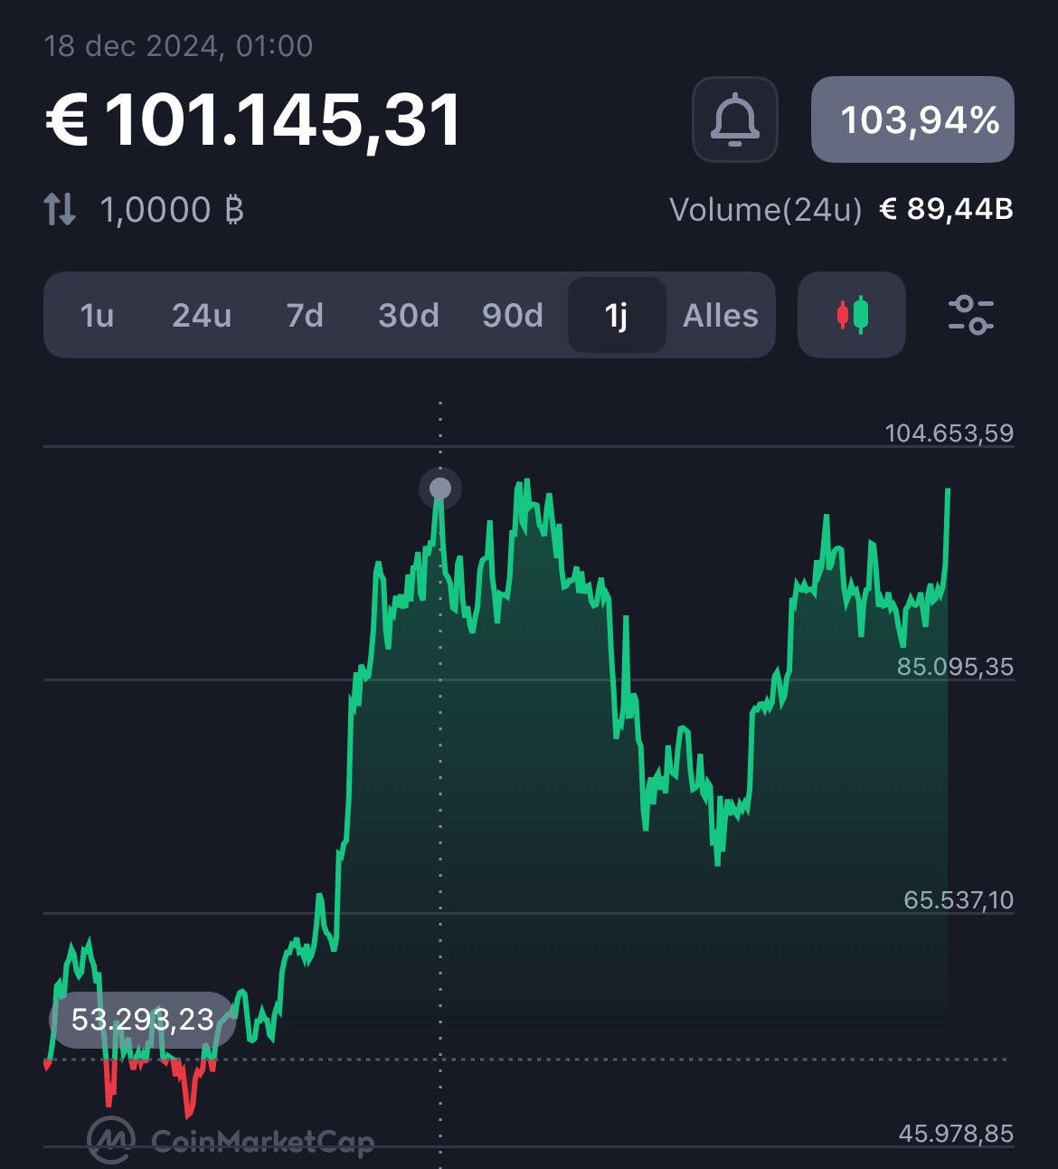The image size is (1058, 1169).
Task: Switch to the candlestick chart view
Action: pyautogui.click(x=851, y=315)
